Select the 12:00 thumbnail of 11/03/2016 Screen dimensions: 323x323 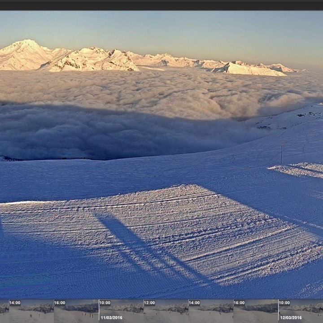click(166, 311)
